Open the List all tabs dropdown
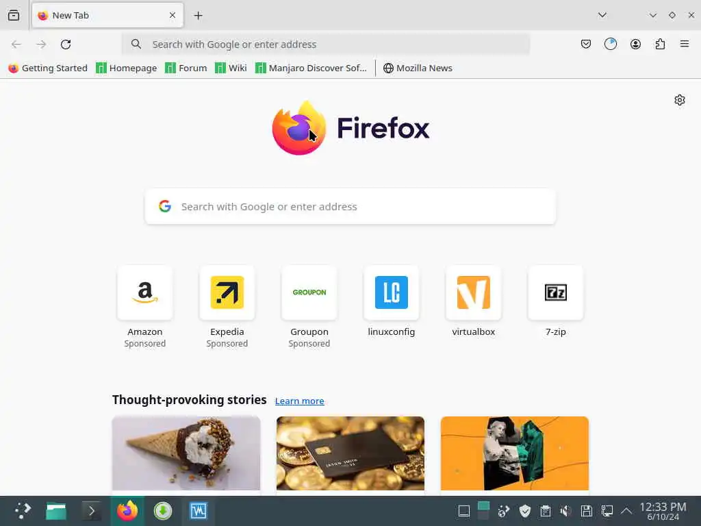Image resolution: width=701 pixels, height=526 pixels. click(602, 15)
